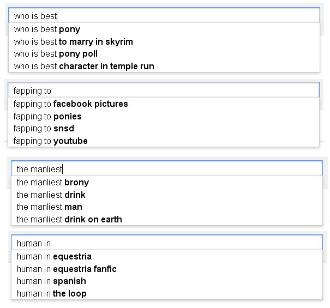Choose 'the manliest drink' suggestion
The image size is (330, 308).
tap(51, 195)
